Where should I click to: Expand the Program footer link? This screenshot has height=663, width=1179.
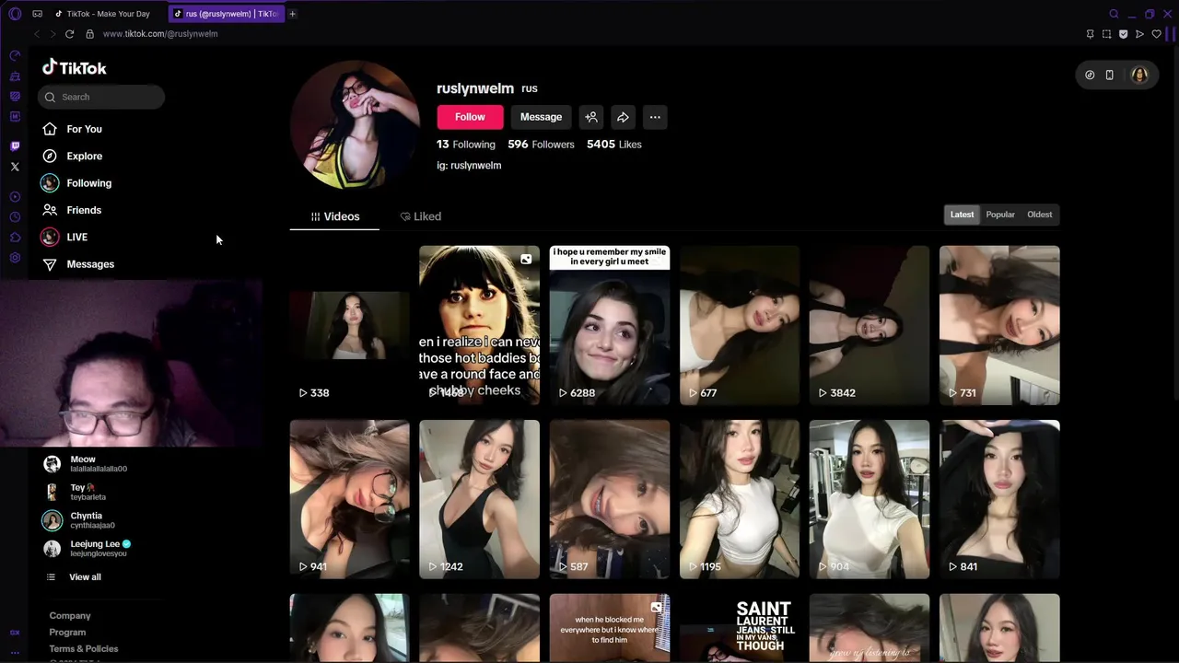click(67, 633)
